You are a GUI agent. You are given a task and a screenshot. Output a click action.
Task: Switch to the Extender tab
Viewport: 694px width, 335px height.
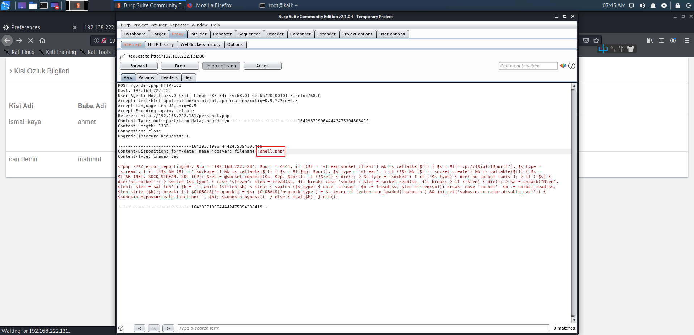tap(326, 34)
